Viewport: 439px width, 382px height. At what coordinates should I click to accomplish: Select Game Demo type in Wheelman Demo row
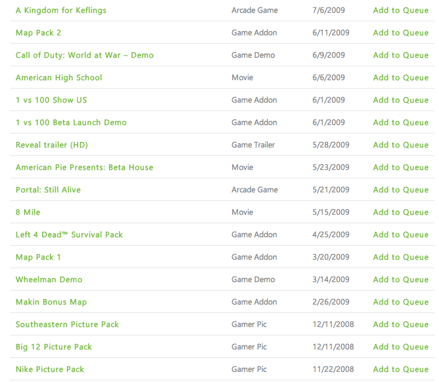click(253, 279)
